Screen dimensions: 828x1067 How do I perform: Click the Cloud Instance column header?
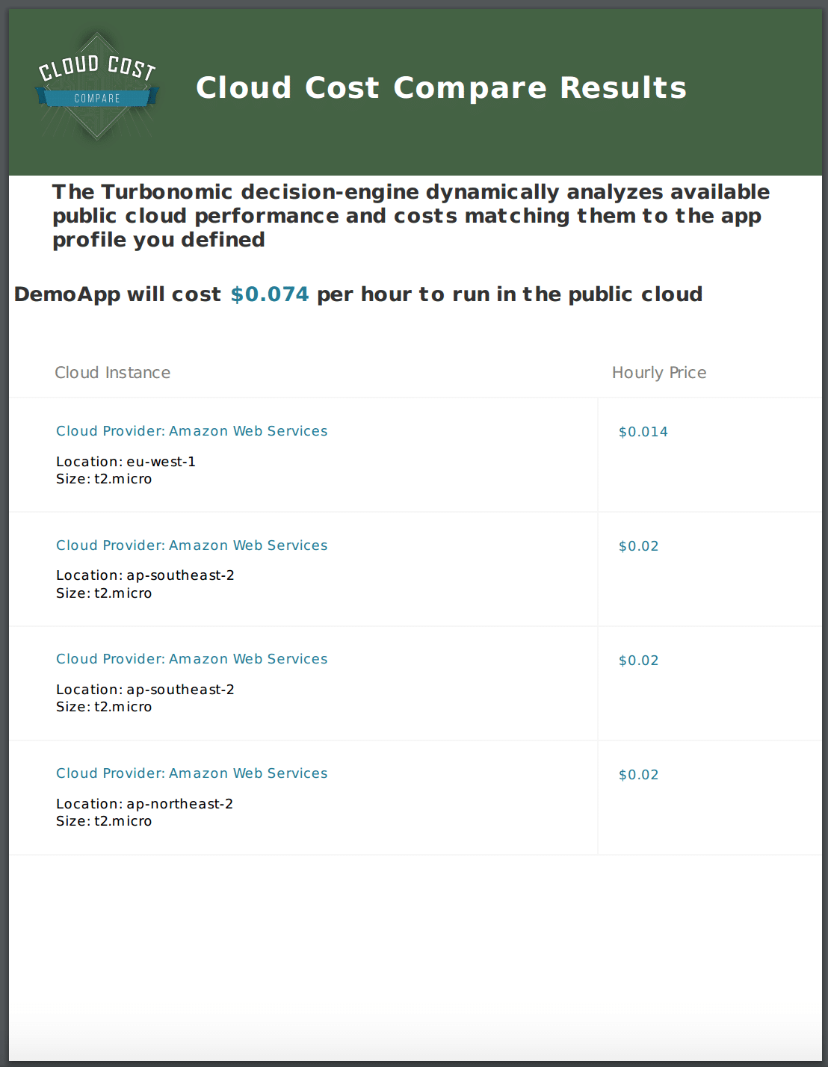click(112, 373)
